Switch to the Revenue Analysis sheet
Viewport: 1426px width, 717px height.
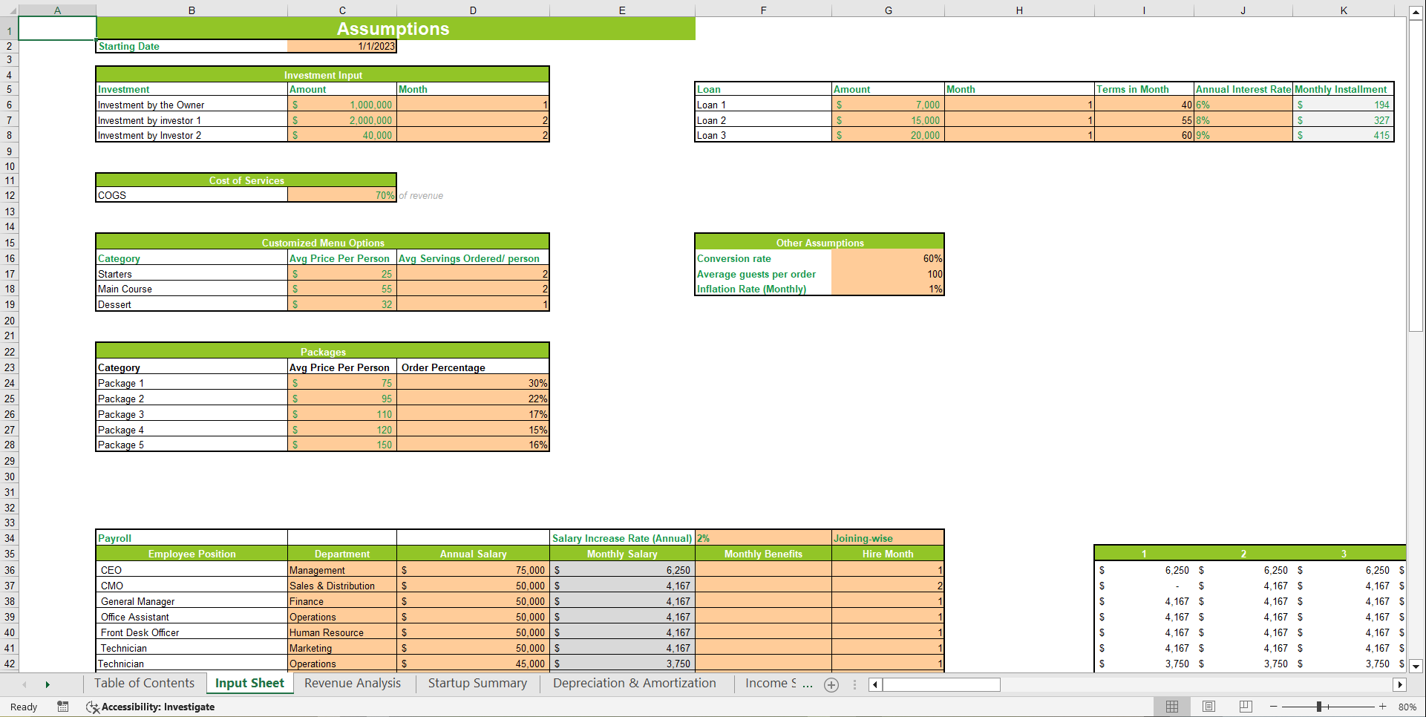click(x=352, y=683)
